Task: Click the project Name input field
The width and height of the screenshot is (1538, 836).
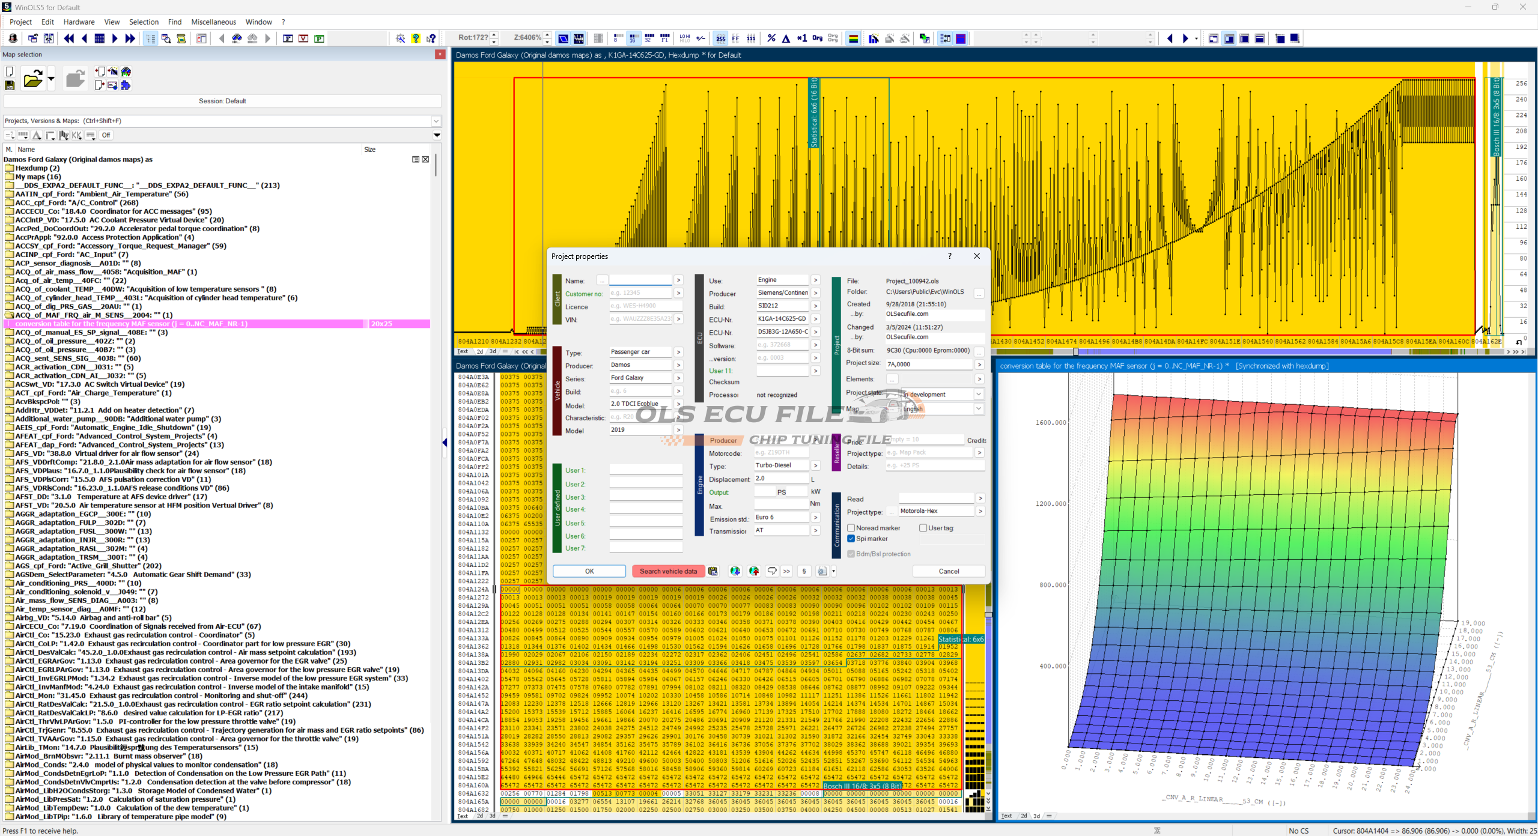Action: (x=640, y=280)
